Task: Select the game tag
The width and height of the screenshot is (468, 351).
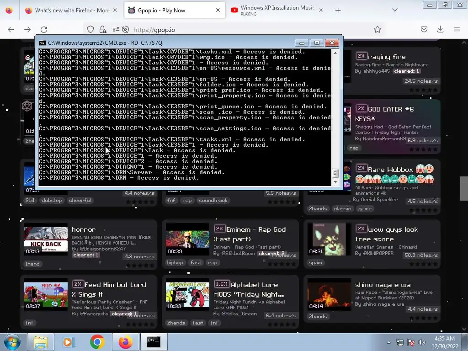Action: (x=365, y=208)
